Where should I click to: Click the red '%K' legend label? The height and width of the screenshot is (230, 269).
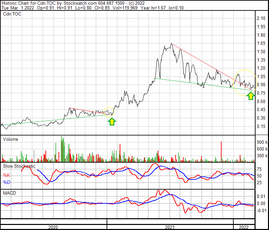click(x=6, y=175)
